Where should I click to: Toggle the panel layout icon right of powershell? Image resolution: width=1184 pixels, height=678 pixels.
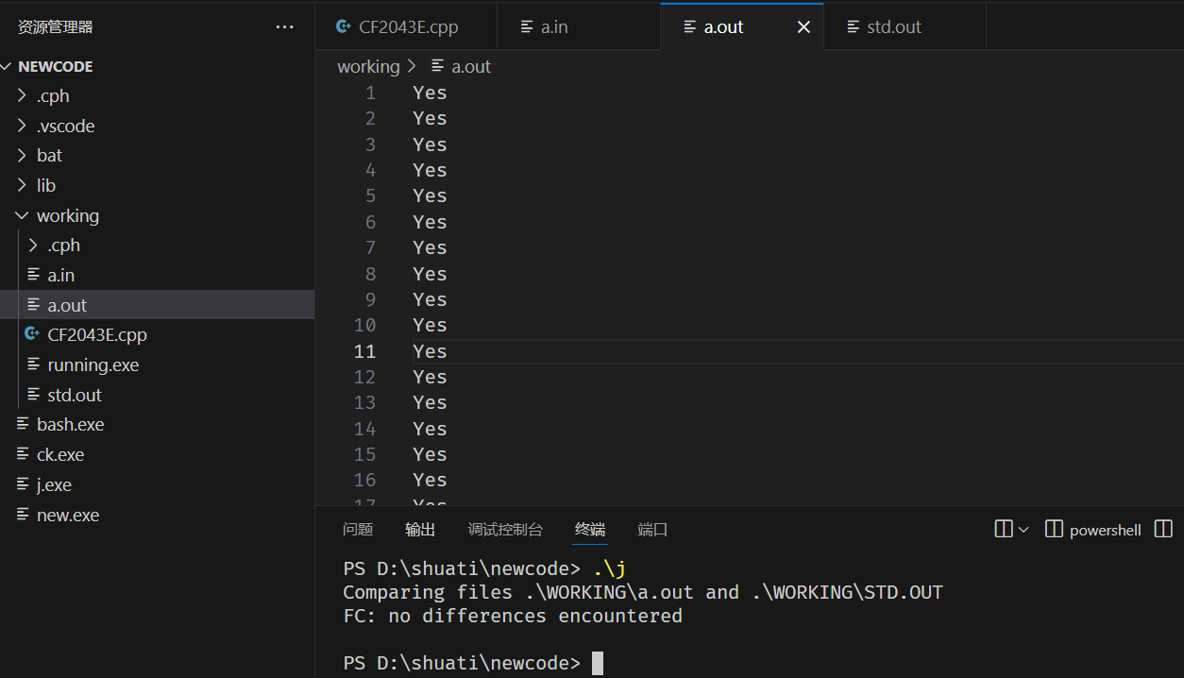tap(1163, 529)
